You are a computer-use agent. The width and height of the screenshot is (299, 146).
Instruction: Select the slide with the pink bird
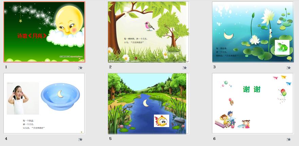pyautogui.click(x=148, y=32)
